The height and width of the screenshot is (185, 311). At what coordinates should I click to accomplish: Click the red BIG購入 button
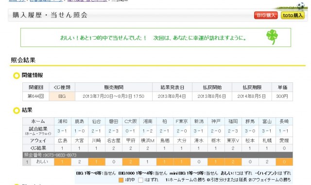(x=266, y=15)
